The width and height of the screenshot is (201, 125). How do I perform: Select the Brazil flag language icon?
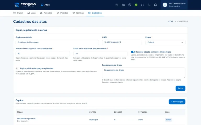pos(136,5)
